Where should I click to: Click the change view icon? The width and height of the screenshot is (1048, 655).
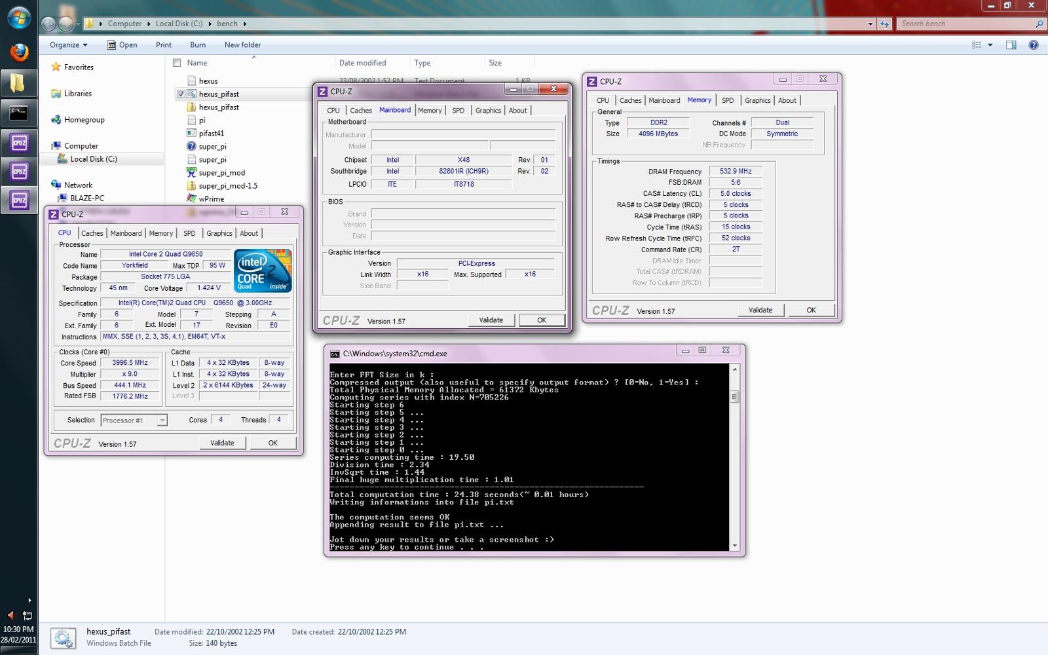[977, 45]
